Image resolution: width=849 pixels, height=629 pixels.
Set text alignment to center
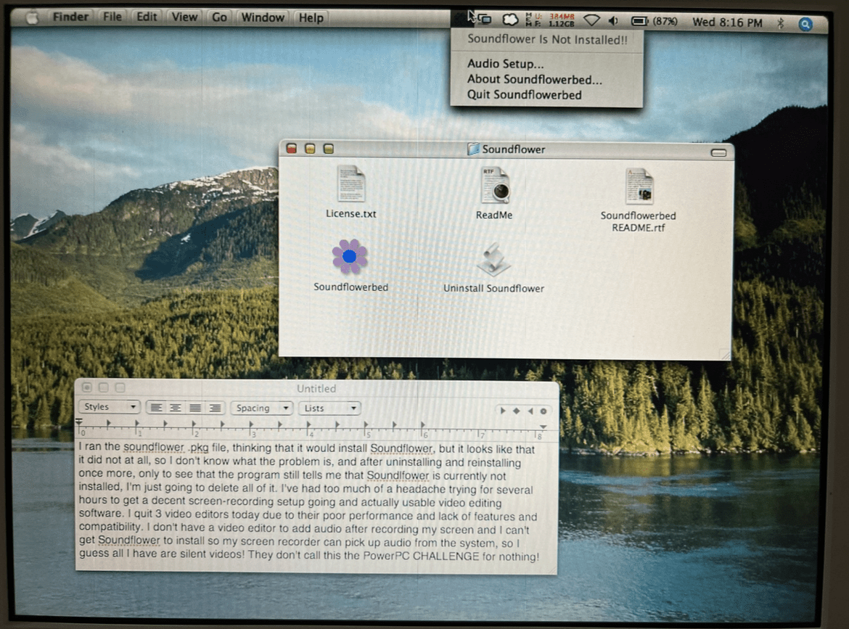point(176,408)
